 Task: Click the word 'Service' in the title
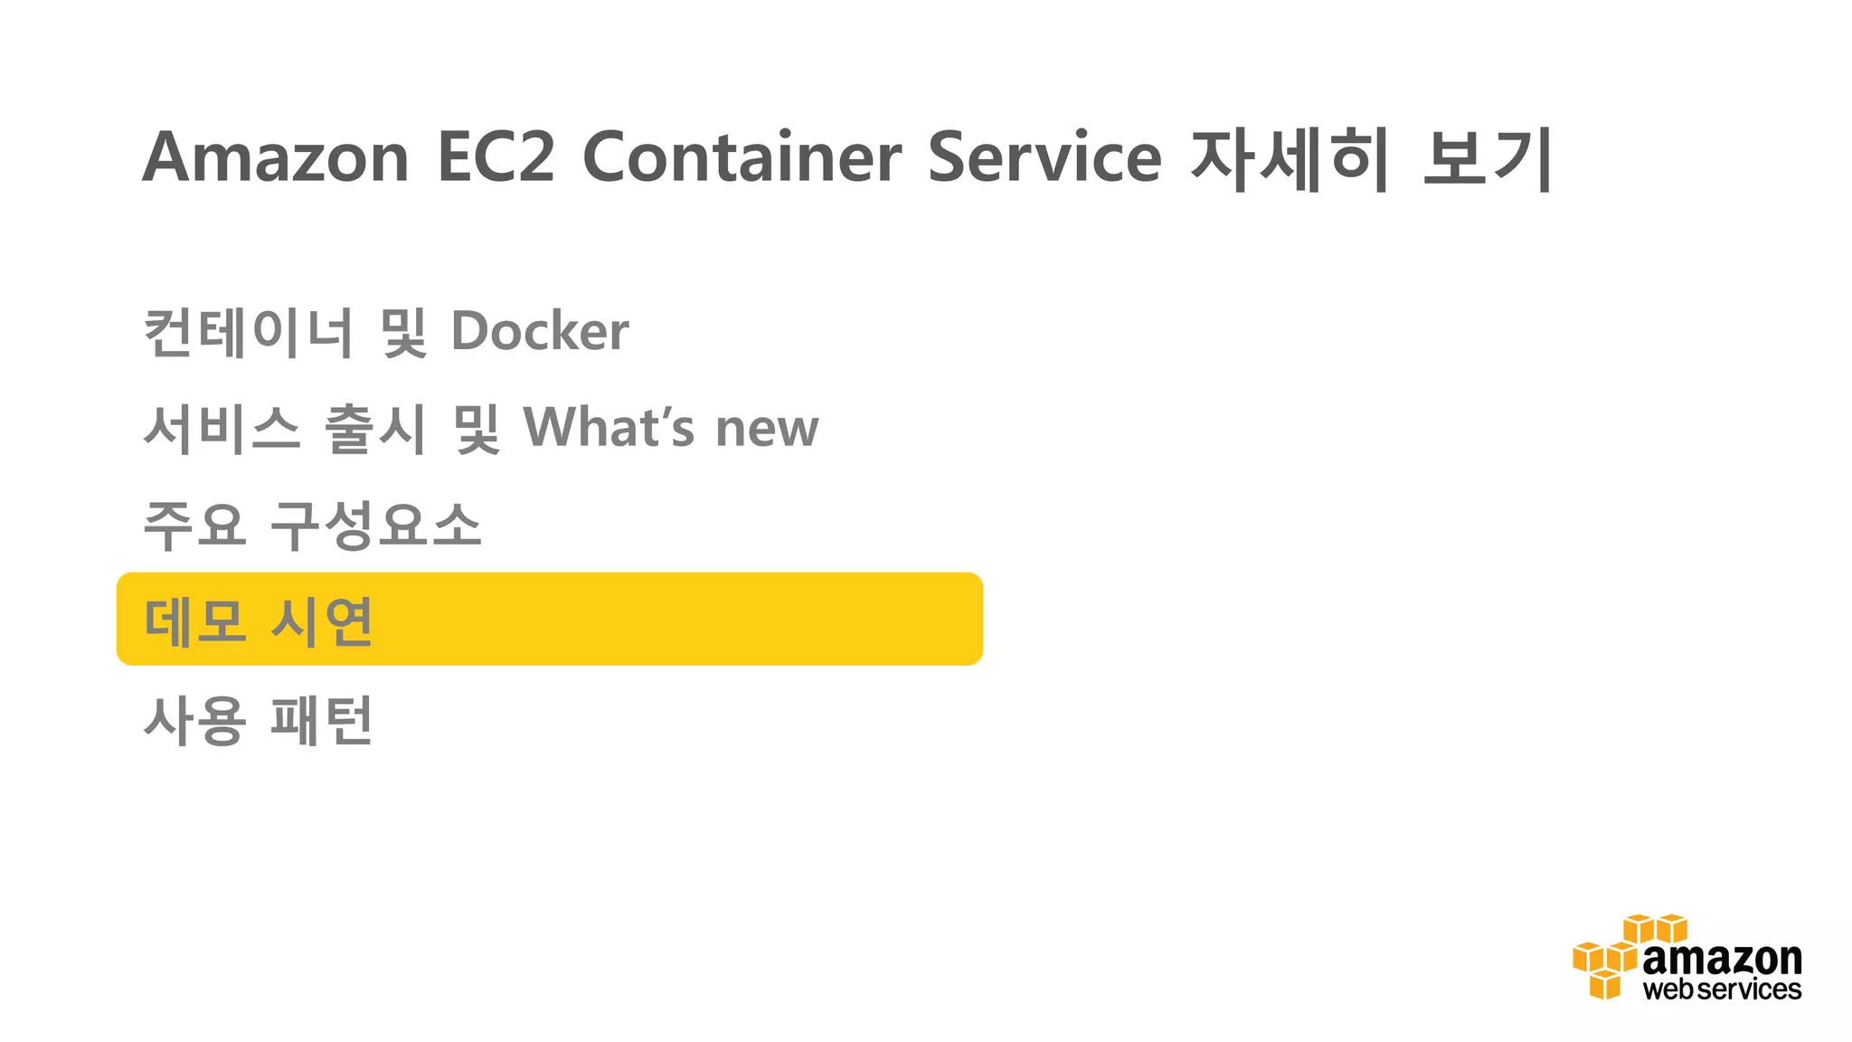click(x=1044, y=156)
